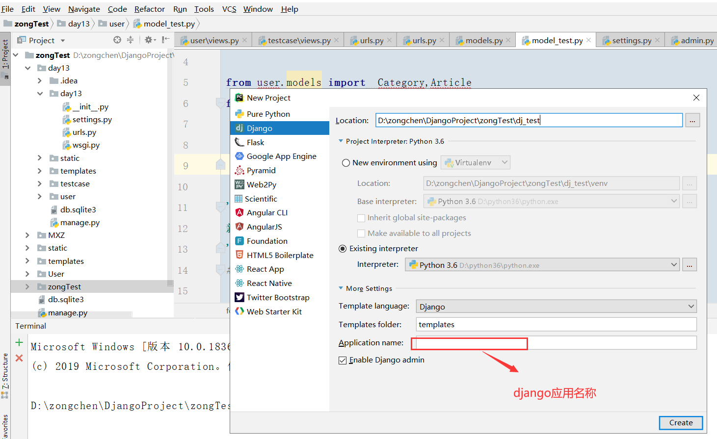The width and height of the screenshot is (717, 439).
Task: Check Make available to all projects
Action: [361, 233]
